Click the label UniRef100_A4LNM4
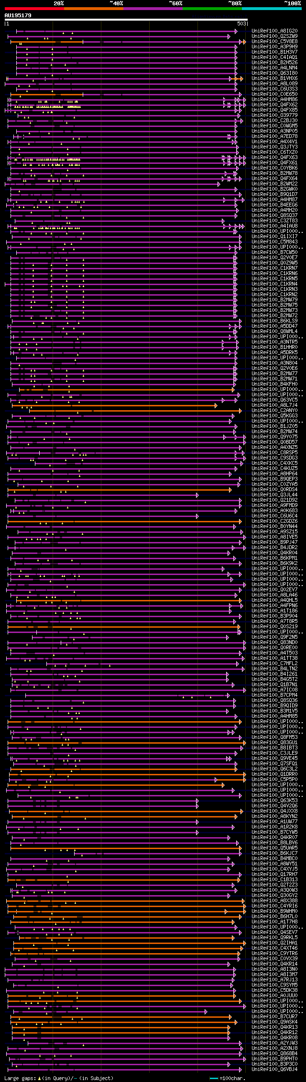The width and height of the screenshot is (306, 1082). (274, 68)
